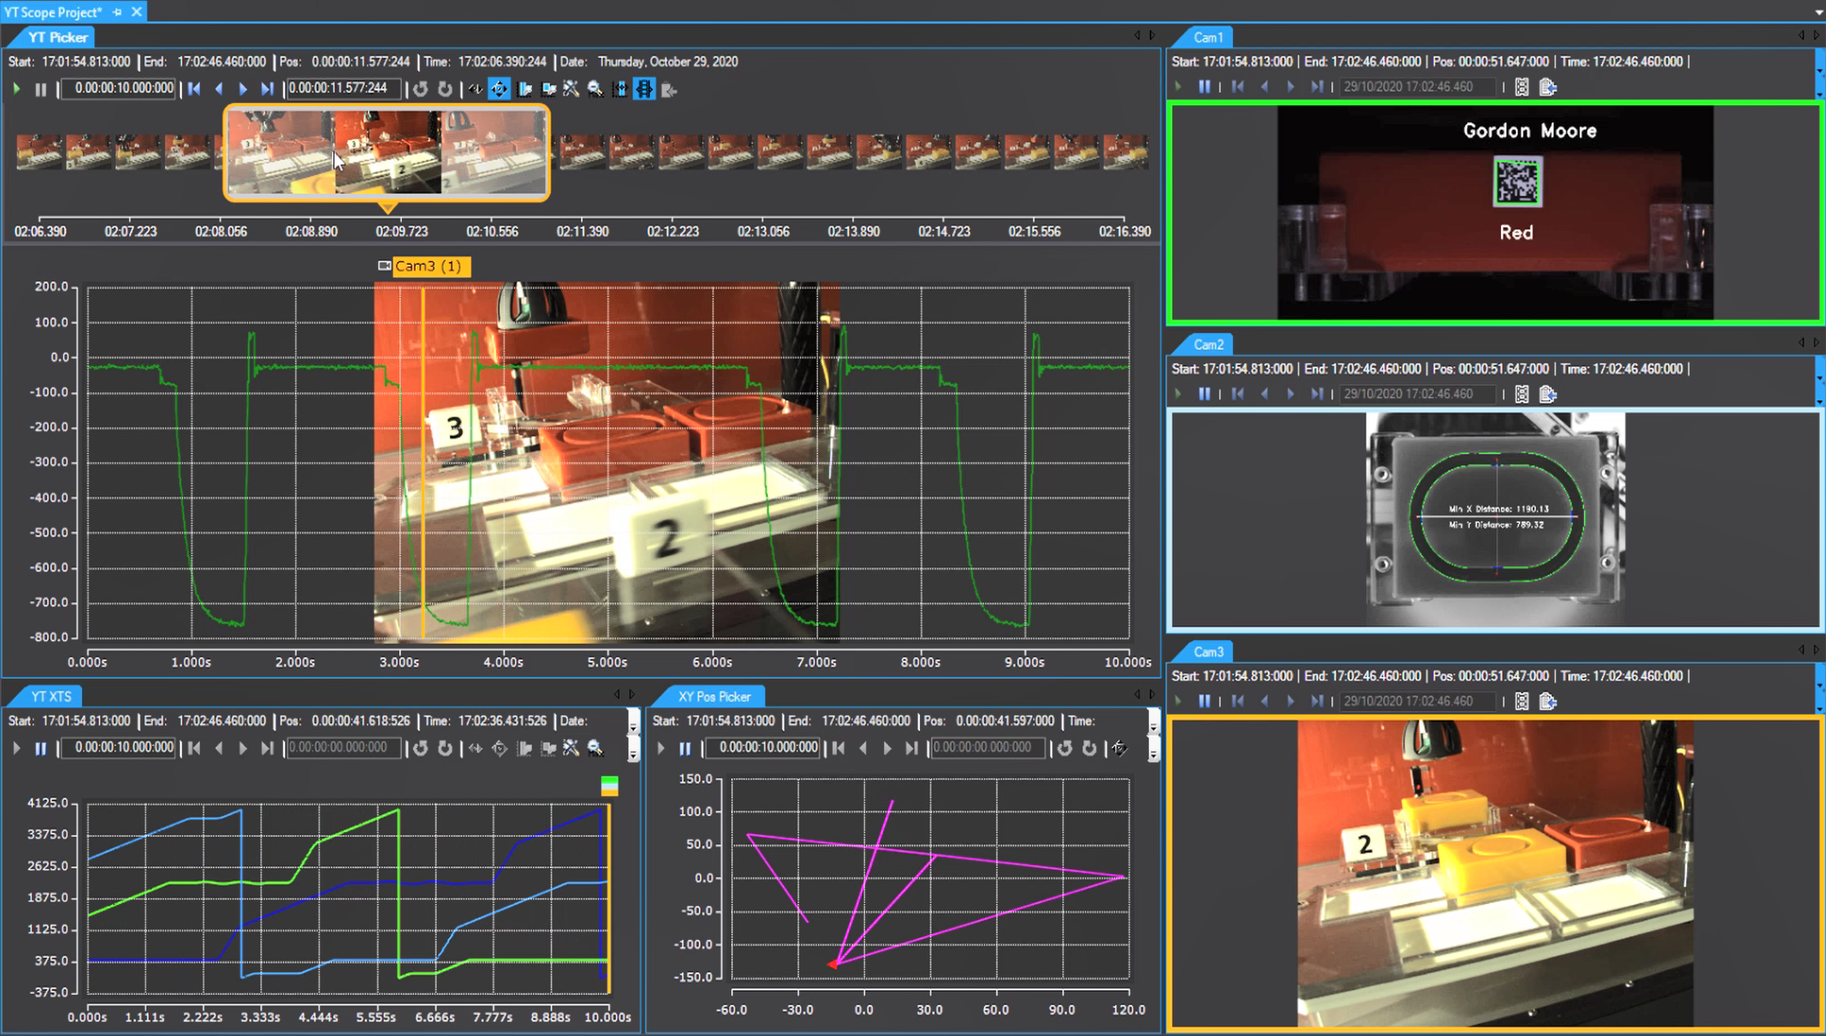Screen dimensions: 1826x1036
Task: Click undo zoom arrow in YT Picker
Action: (x=420, y=88)
